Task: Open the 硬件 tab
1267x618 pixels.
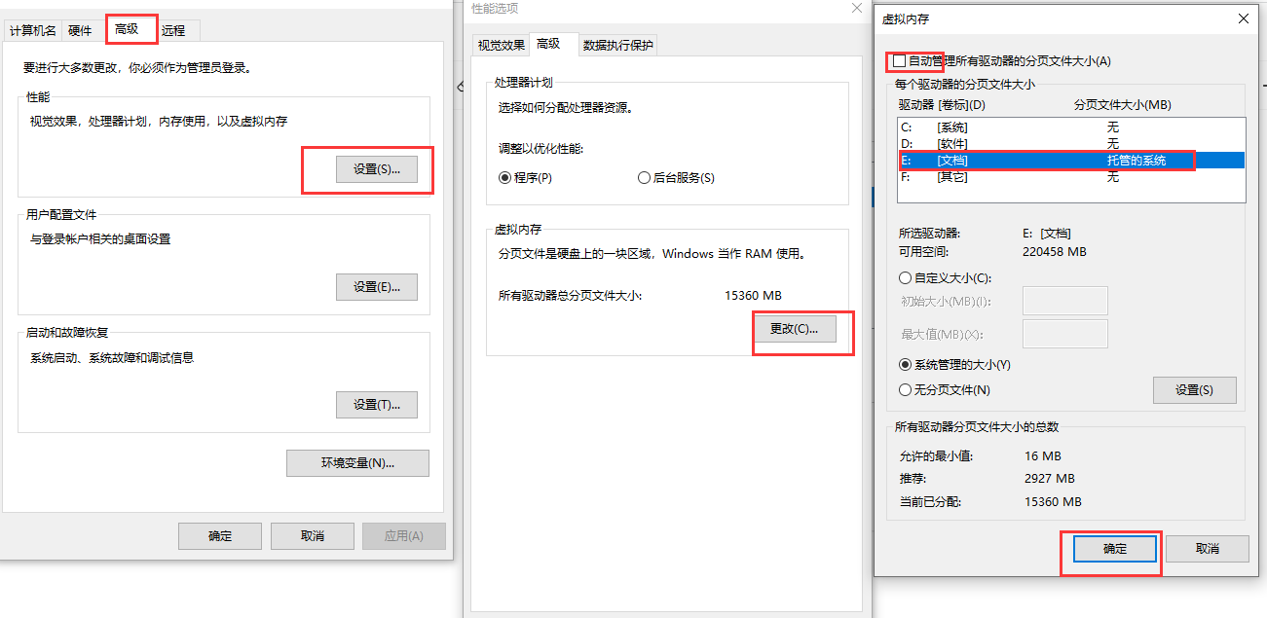Action: [x=80, y=31]
